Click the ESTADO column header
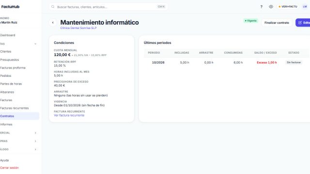The width and height of the screenshot is (310, 174). click(294, 53)
